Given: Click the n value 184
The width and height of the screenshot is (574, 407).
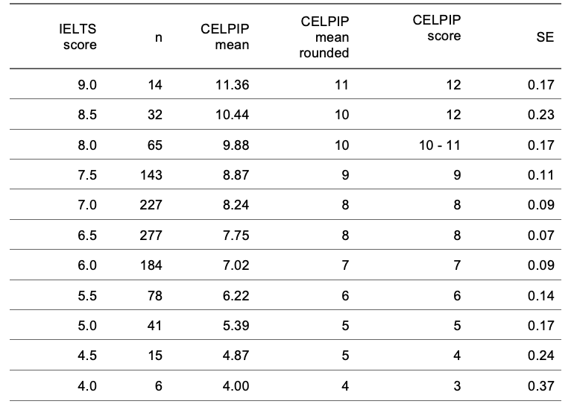Looking at the screenshot, I should click(151, 265).
